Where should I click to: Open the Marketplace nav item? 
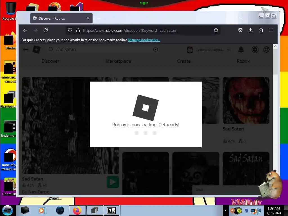coord(118,61)
